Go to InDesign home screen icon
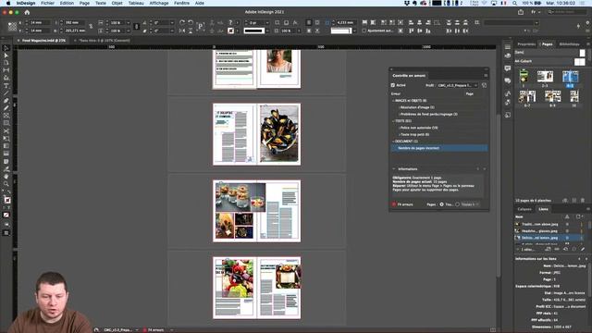This screenshot has width=592, height=333. pyautogui.click(x=27, y=12)
